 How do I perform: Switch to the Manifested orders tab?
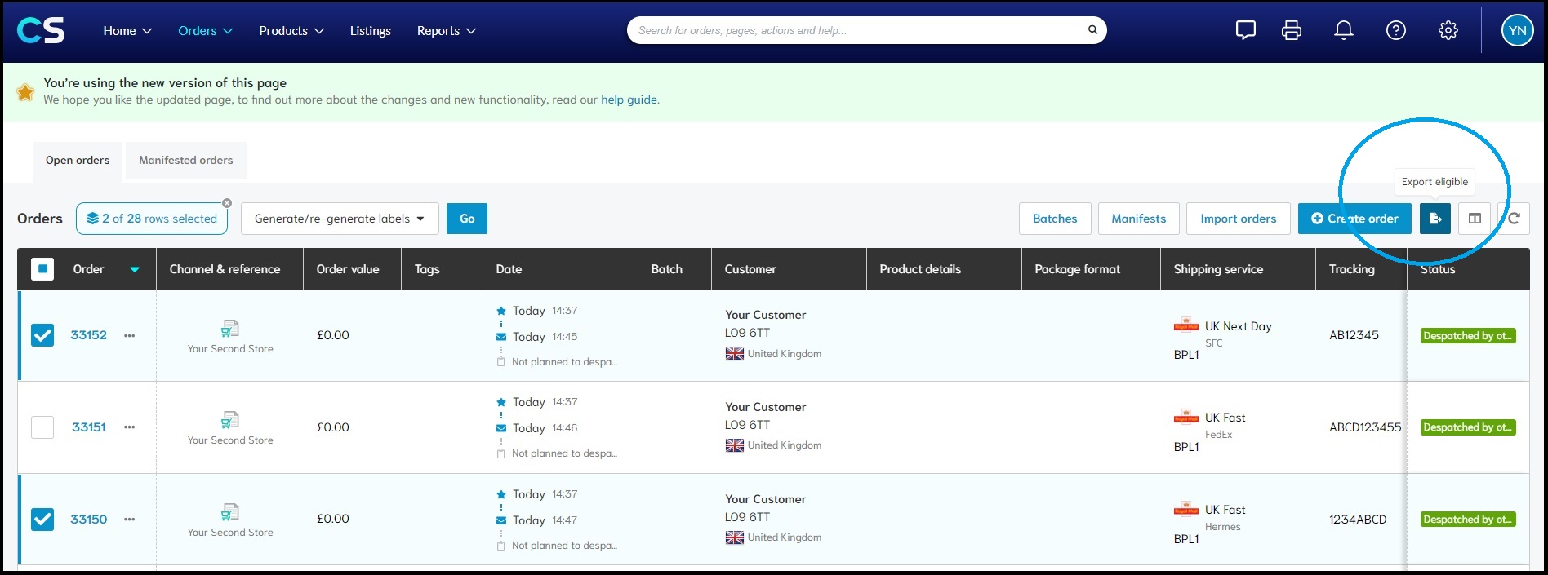point(186,161)
